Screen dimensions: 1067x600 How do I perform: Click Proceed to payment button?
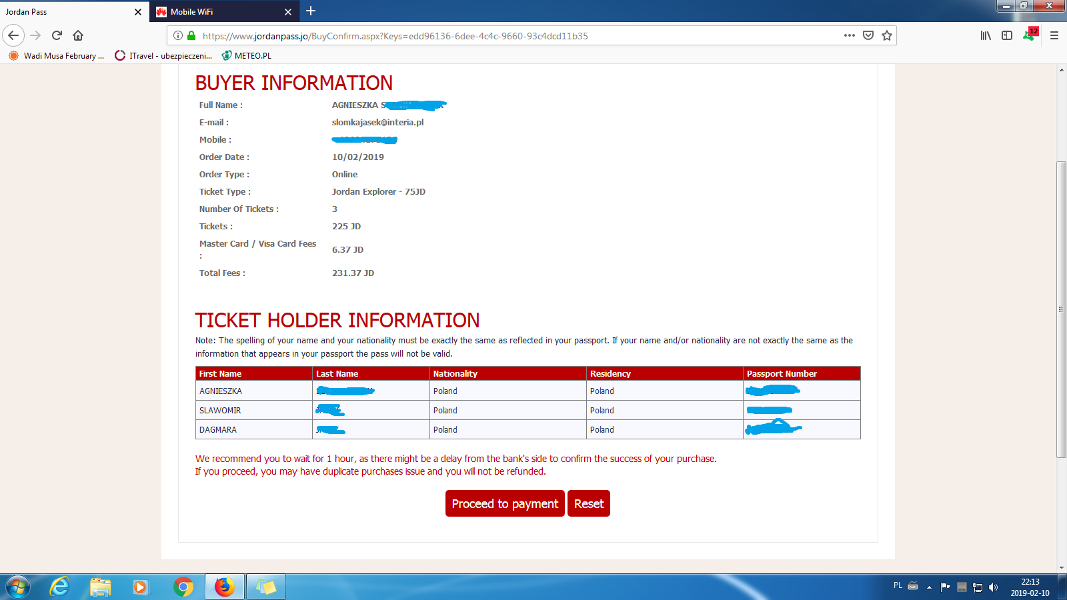(x=505, y=503)
